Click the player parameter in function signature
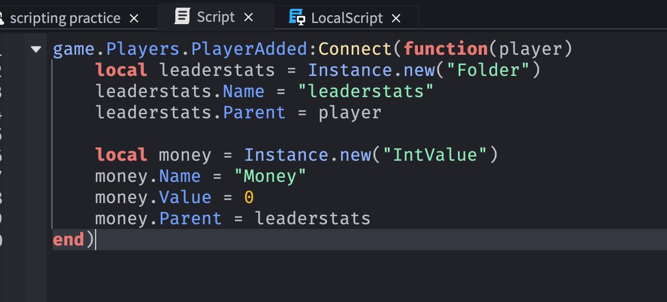 (x=530, y=49)
